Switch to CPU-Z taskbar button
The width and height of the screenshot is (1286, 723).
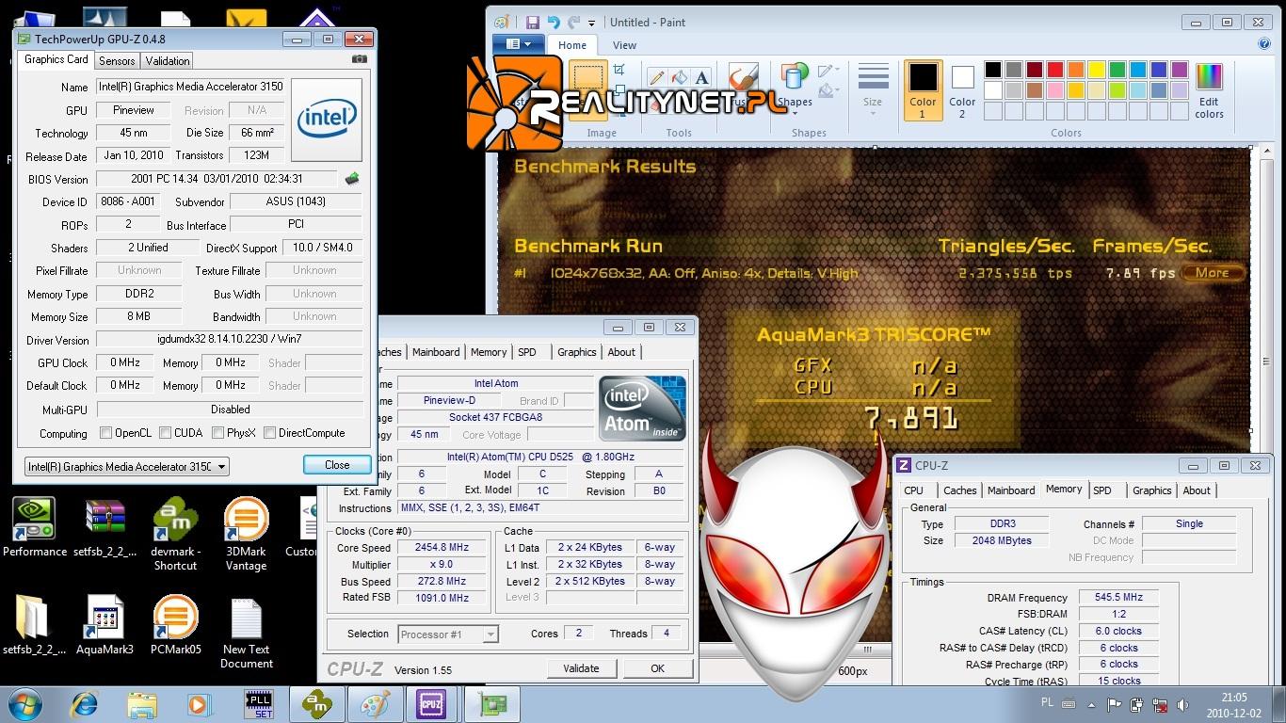point(431,704)
